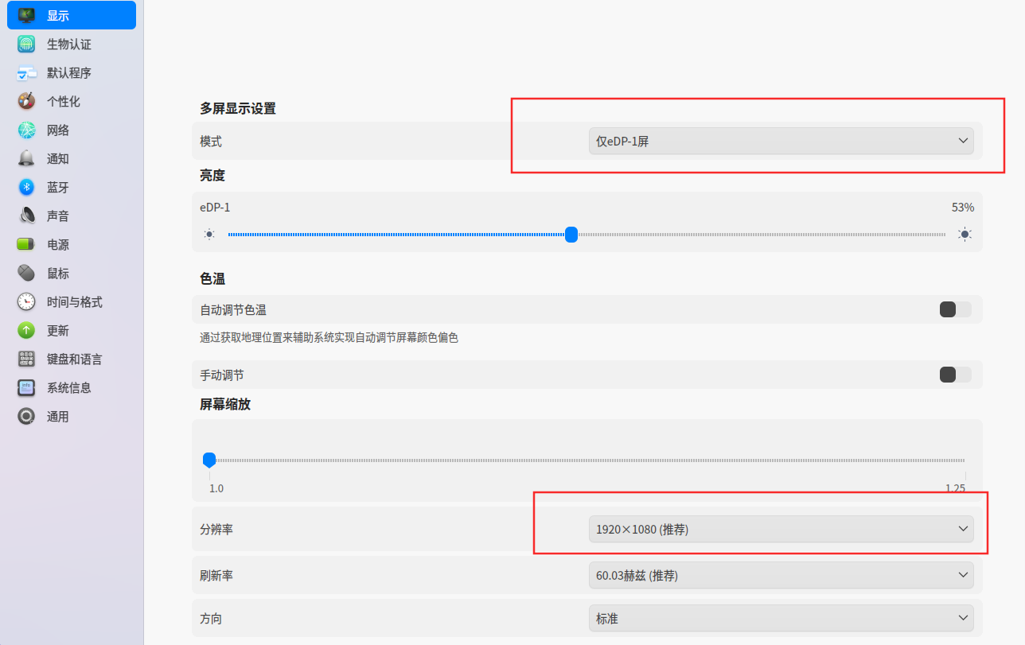Click the 通用 gear icon
The image size is (1025, 645).
coord(27,416)
